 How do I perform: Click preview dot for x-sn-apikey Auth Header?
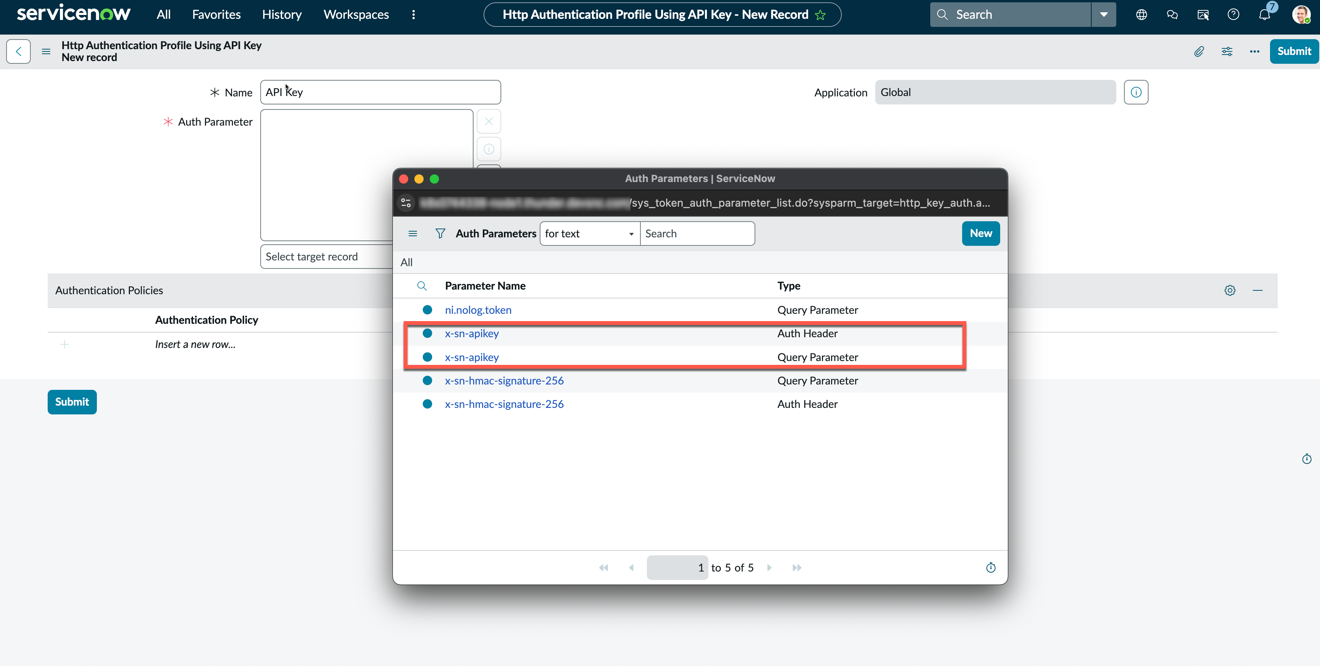click(427, 333)
